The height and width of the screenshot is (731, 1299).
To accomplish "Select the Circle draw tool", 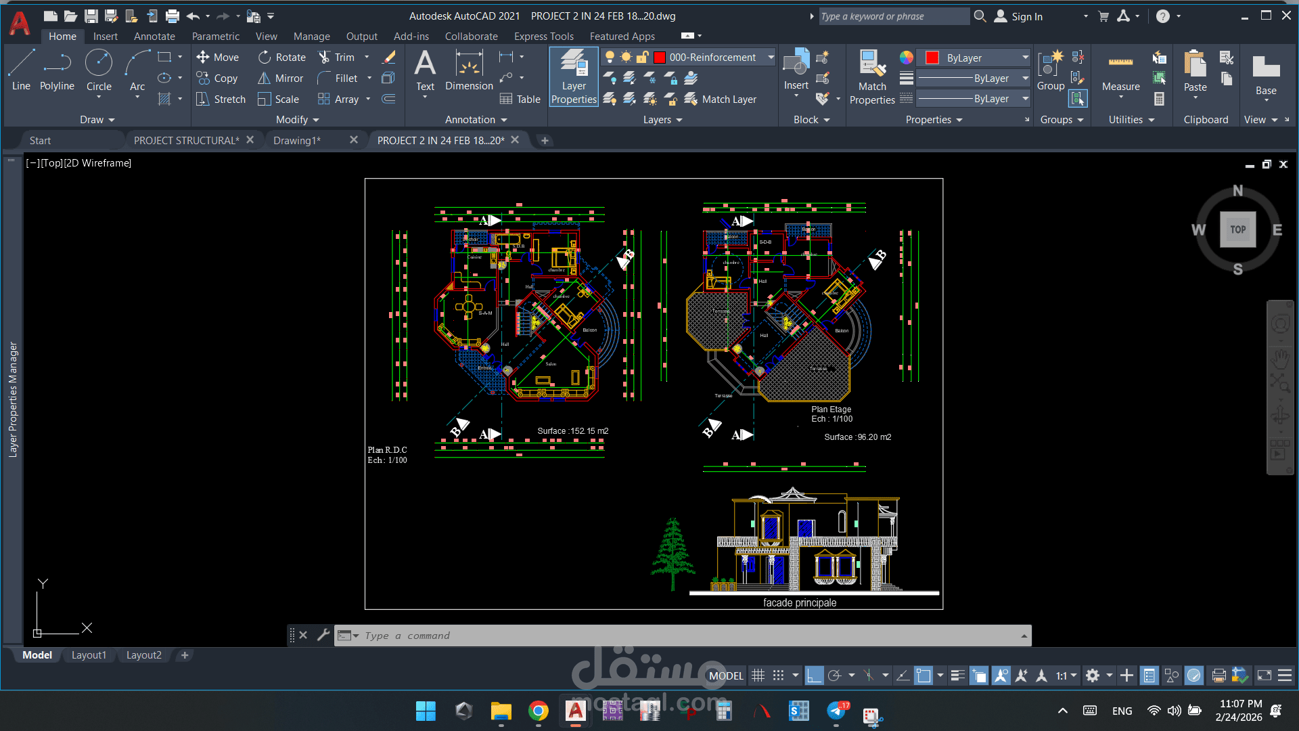I will [x=99, y=70].
